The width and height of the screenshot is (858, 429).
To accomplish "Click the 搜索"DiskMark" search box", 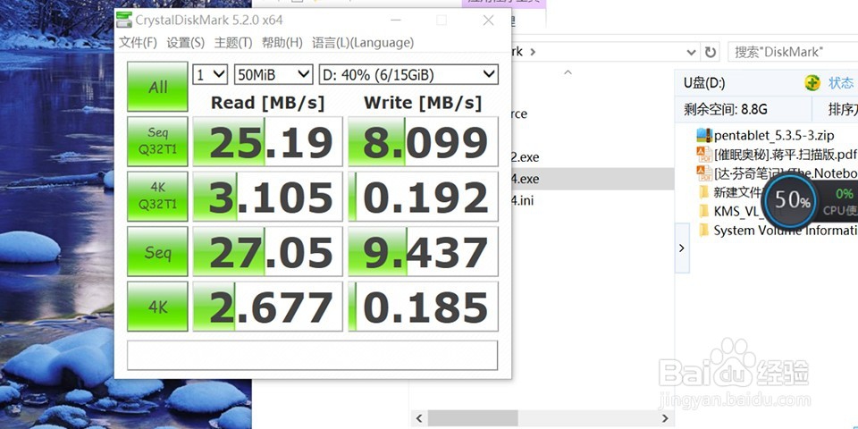I will [x=793, y=52].
